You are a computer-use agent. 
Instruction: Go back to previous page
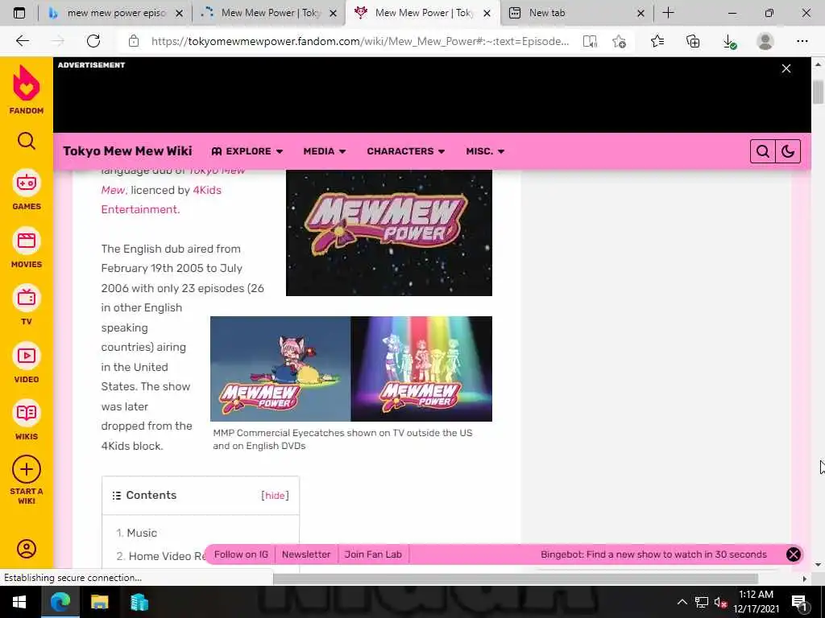[x=23, y=41]
